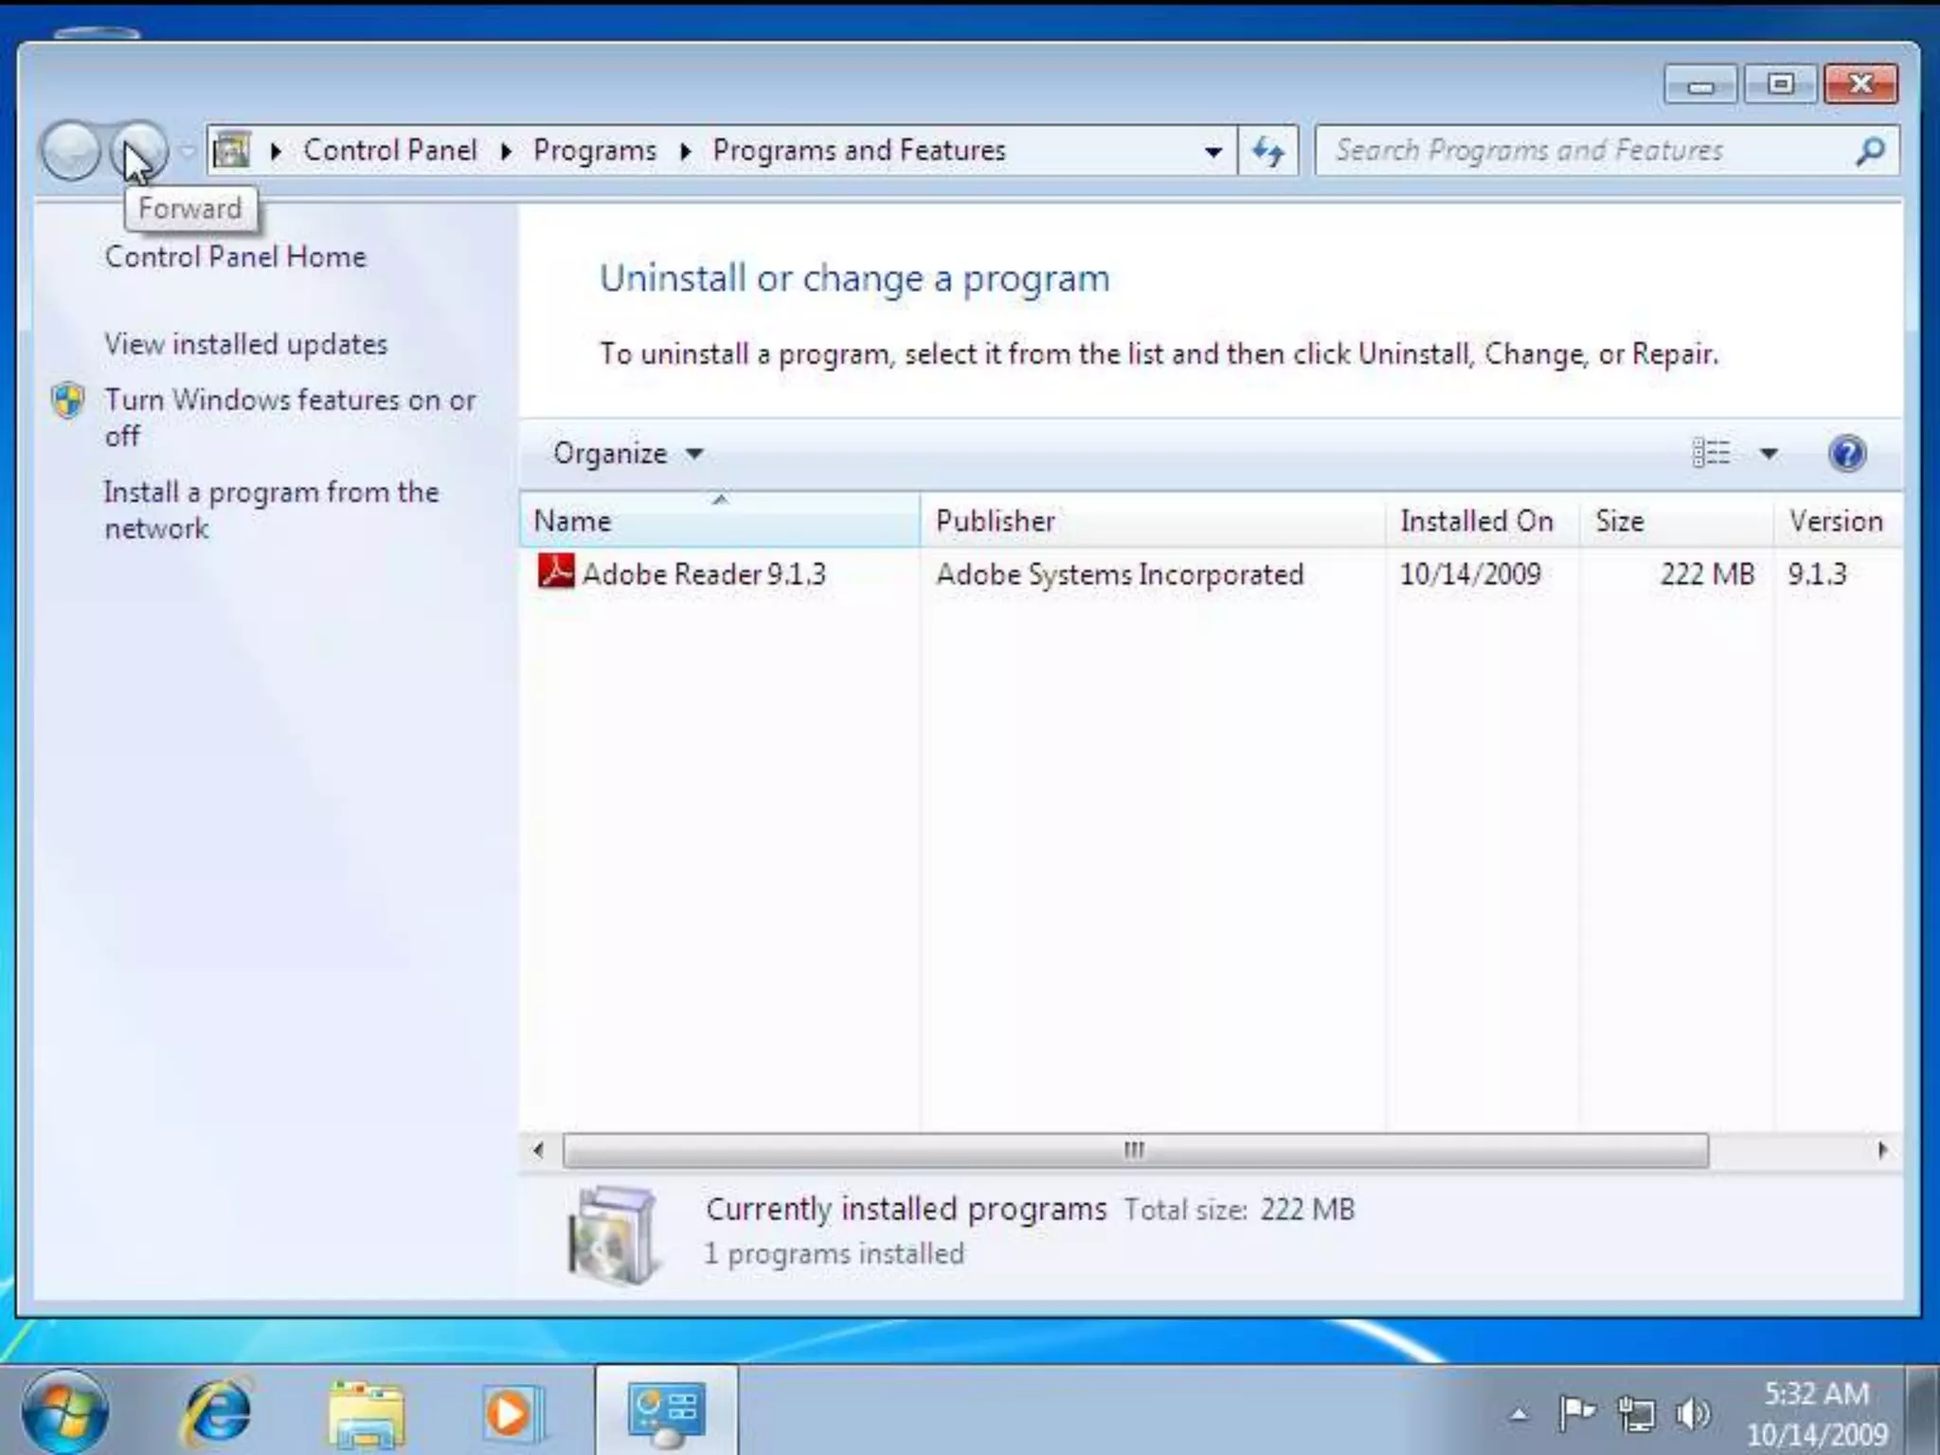
Task: Open the network tray icon
Action: pyautogui.click(x=1636, y=1414)
